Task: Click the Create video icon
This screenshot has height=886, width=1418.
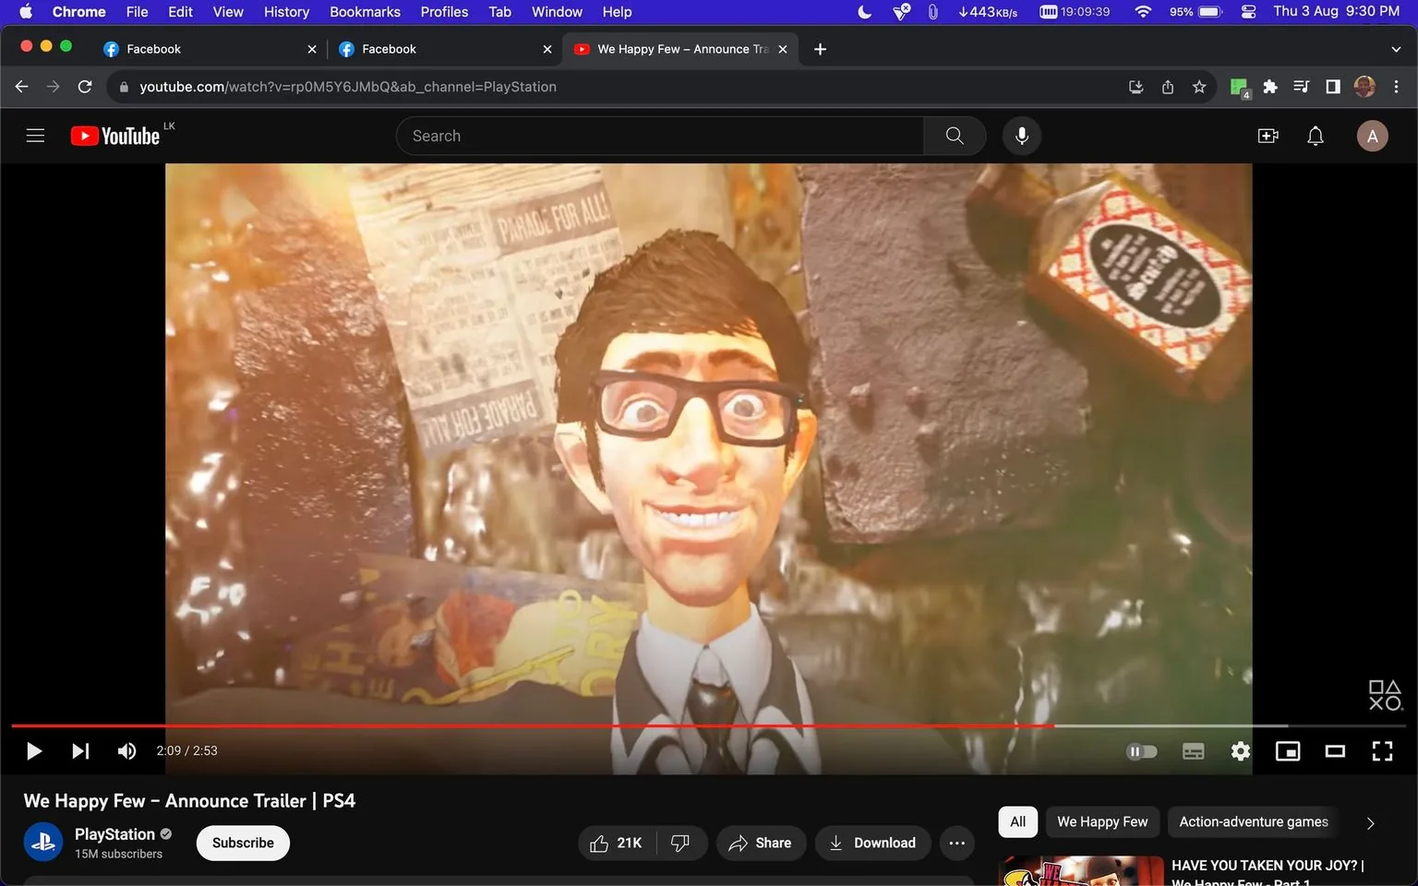Action: click(1268, 135)
